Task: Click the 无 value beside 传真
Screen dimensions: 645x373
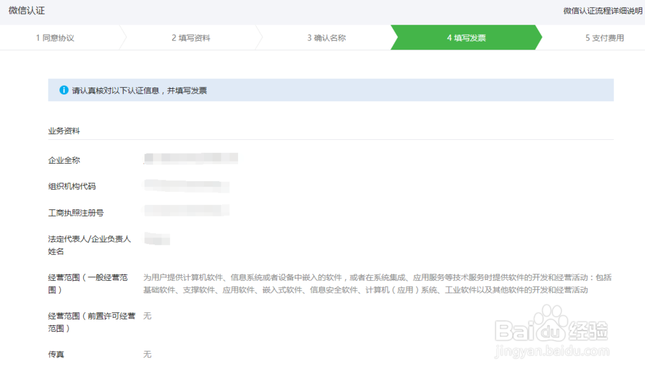Action: click(147, 354)
